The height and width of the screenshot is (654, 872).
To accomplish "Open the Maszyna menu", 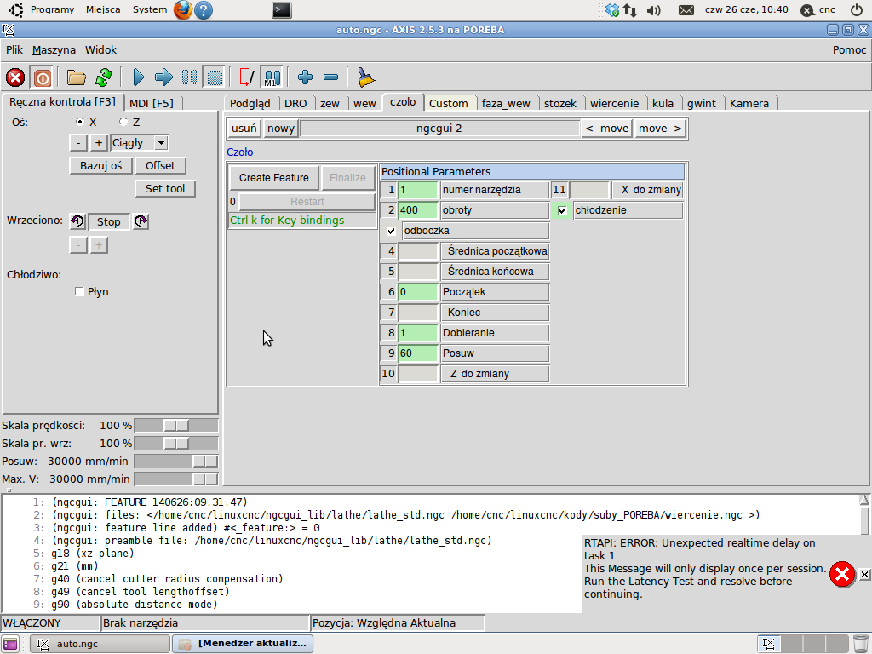I will (54, 50).
